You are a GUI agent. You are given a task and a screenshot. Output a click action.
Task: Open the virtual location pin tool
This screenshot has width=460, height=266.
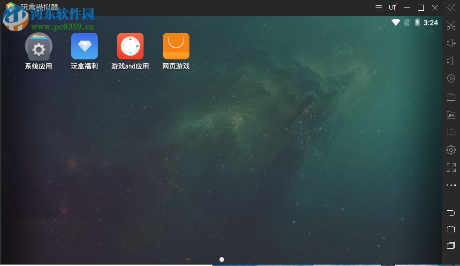point(451,79)
